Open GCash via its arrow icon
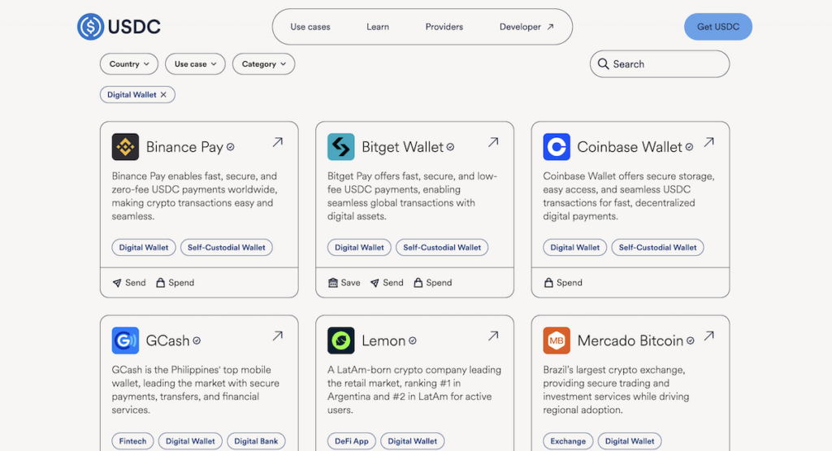This screenshot has height=451, width=832. point(278,336)
